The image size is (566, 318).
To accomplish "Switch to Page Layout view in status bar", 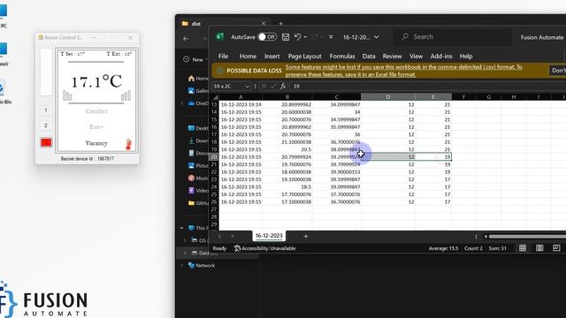I will 539,248.
